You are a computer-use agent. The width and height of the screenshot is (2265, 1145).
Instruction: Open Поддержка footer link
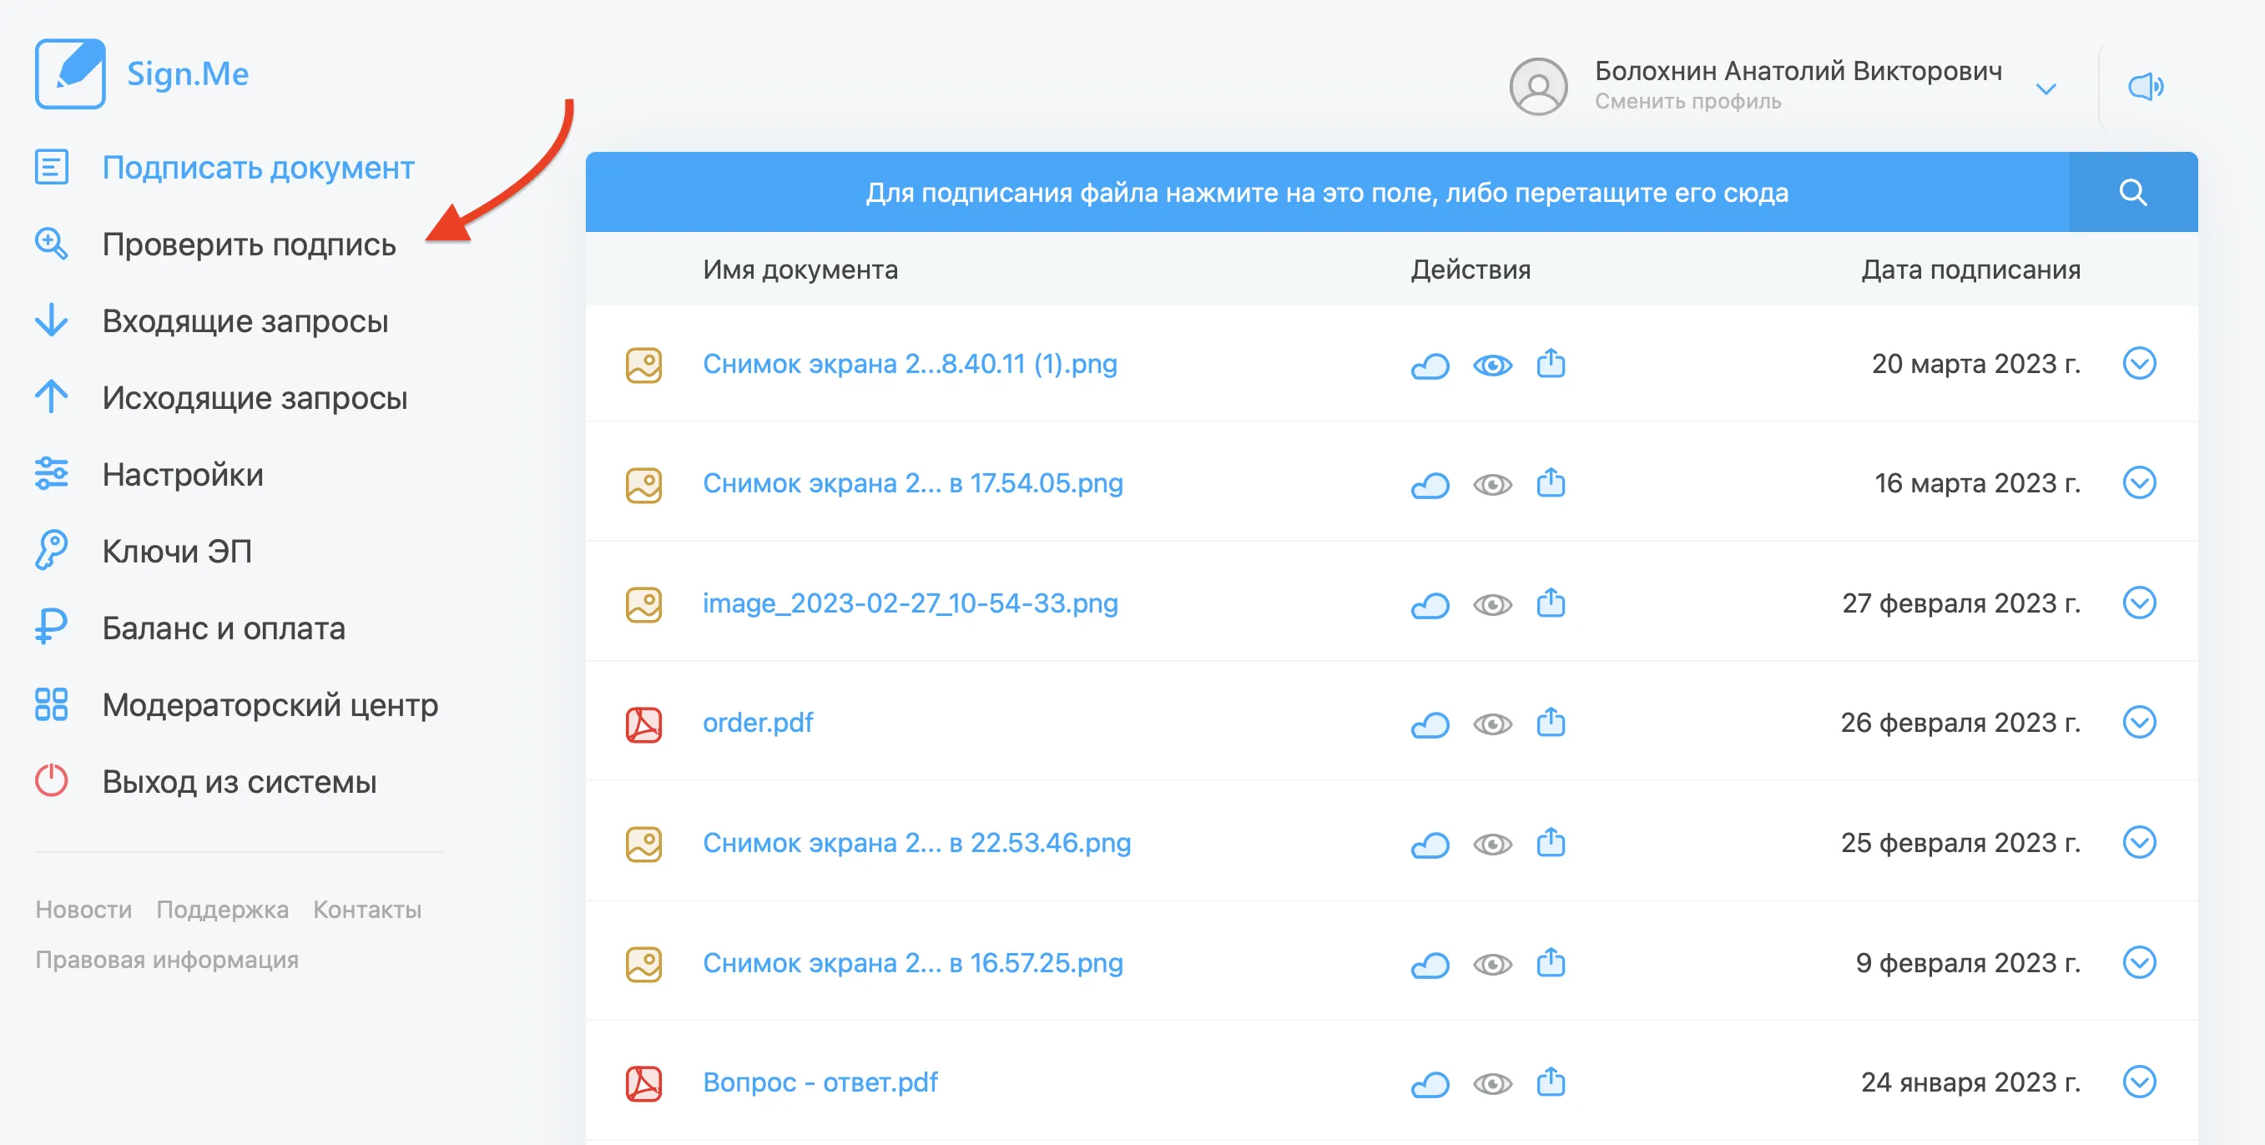point(223,910)
